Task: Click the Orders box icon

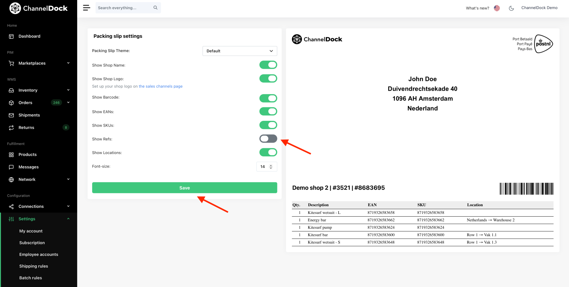Action: coord(11,103)
